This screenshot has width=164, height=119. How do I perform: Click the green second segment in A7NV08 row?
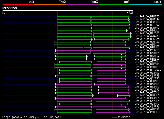(x=113, y=36)
